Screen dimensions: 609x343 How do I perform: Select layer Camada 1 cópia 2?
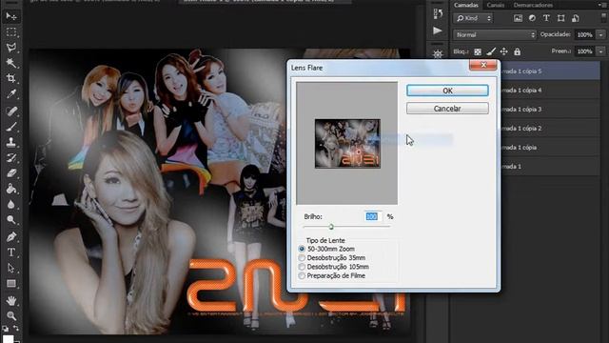point(550,129)
